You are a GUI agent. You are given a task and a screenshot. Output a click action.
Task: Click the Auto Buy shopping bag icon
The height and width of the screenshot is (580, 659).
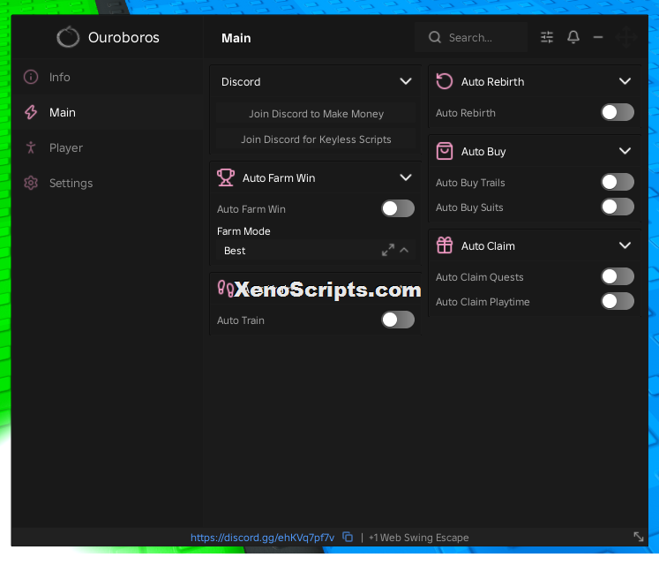tap(445, 151)
